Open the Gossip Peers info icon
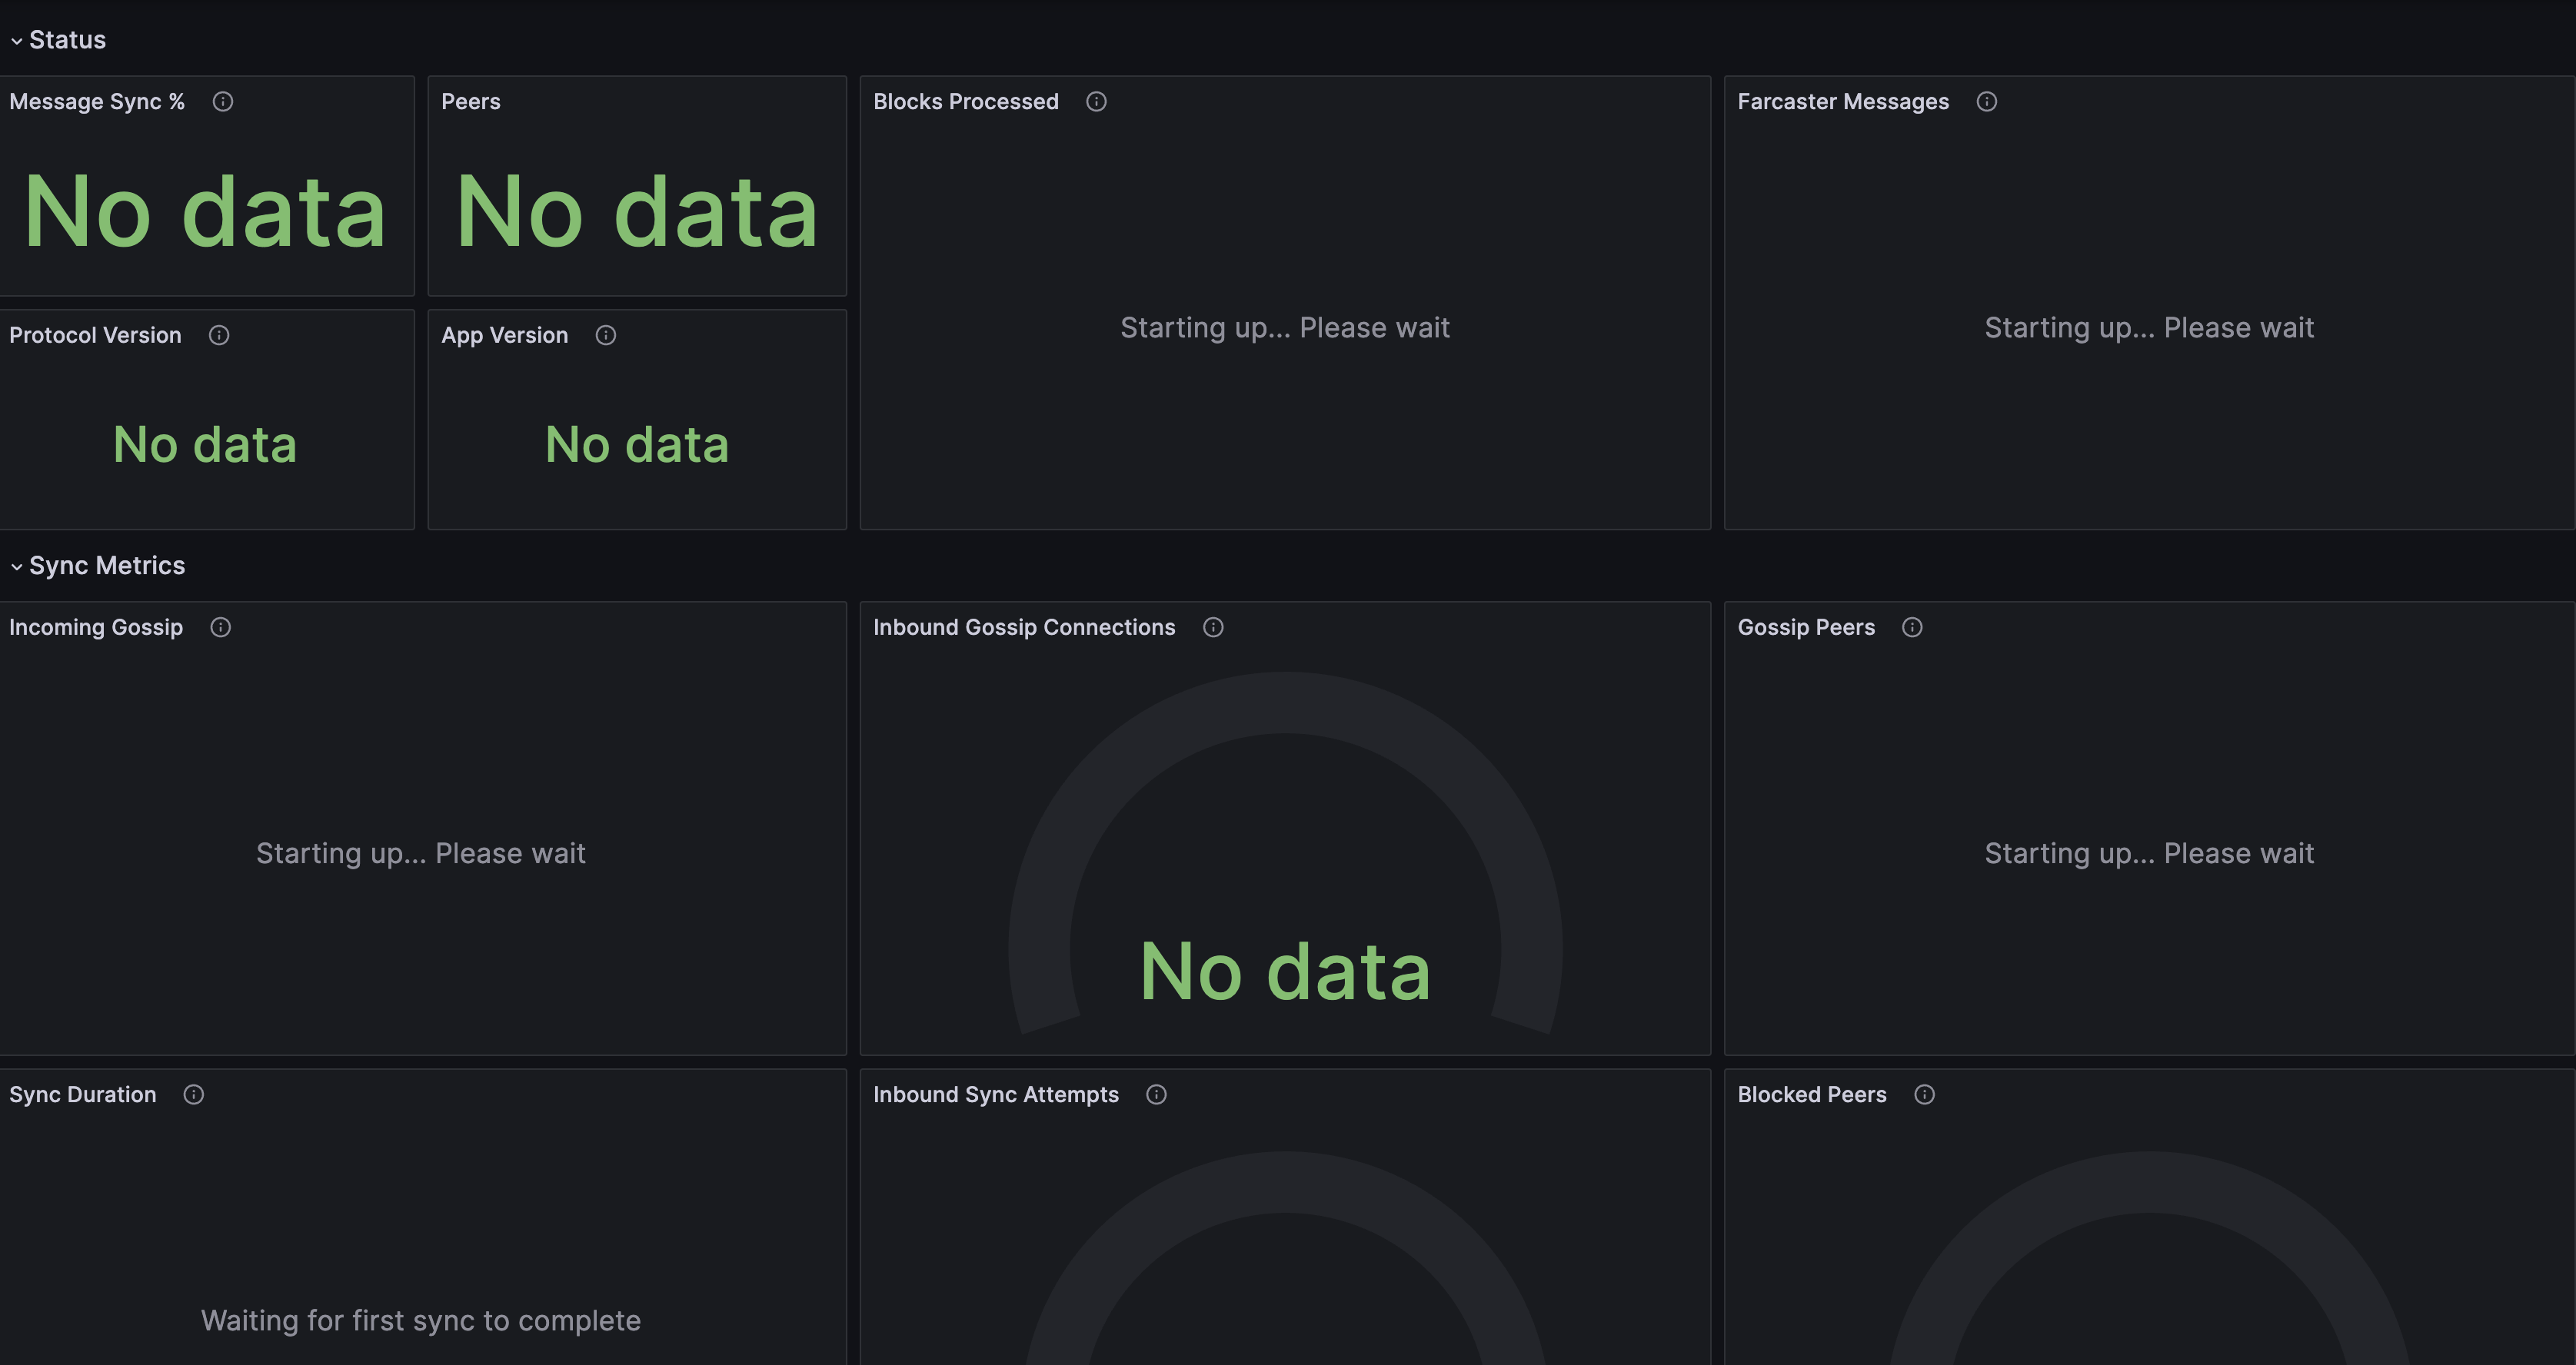This screenshot has width=2576, height=1365. 1912,627
